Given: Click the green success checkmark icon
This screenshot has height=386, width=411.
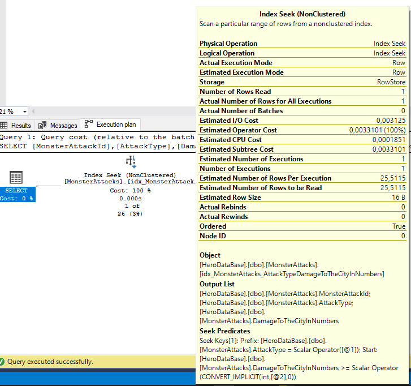Looking at the screenshot, I should tap(2, 362).
